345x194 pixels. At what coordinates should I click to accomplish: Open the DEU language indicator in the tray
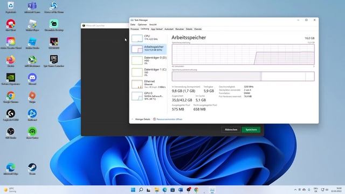point(316,190)
